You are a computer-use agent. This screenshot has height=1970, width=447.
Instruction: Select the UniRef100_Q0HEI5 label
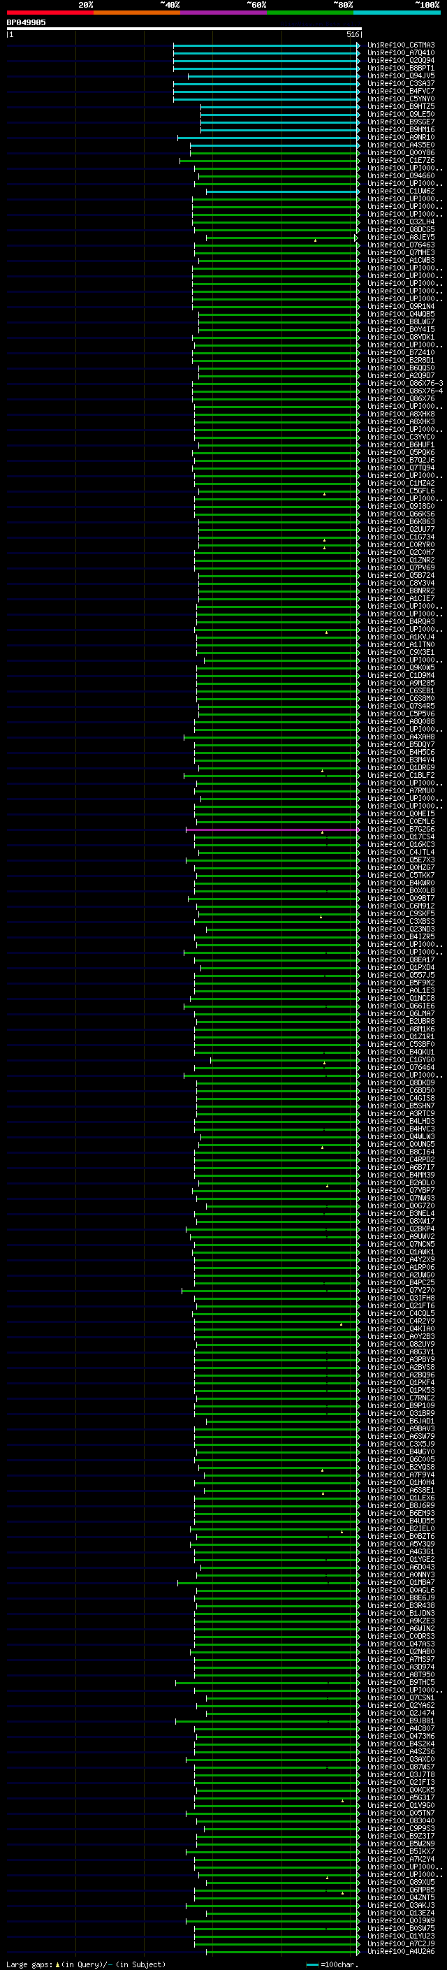[x=401, y=813]
